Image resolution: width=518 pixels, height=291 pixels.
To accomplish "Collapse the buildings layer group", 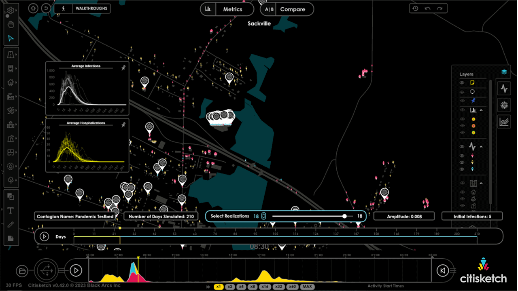I will (x=482, y=183).
